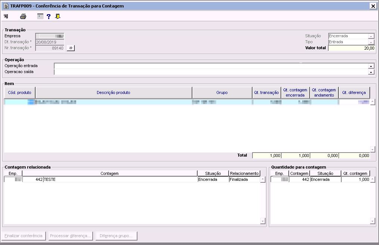Click the Diferença grupo... button
Screen dimensions: 379x245
(116, 236)
